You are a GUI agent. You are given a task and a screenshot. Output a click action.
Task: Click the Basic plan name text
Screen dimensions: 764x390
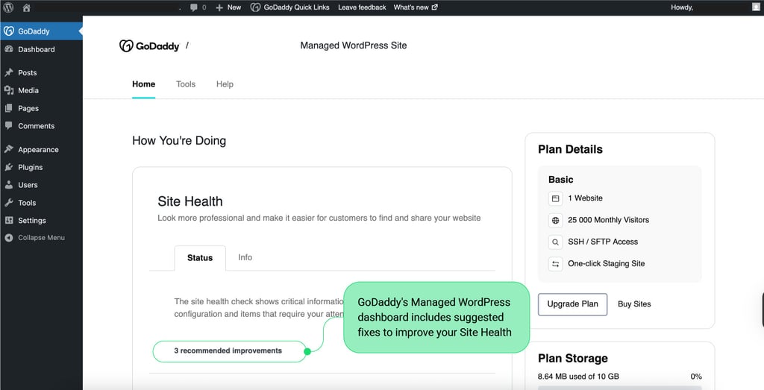pyautogui.click(x=561, y=180)
